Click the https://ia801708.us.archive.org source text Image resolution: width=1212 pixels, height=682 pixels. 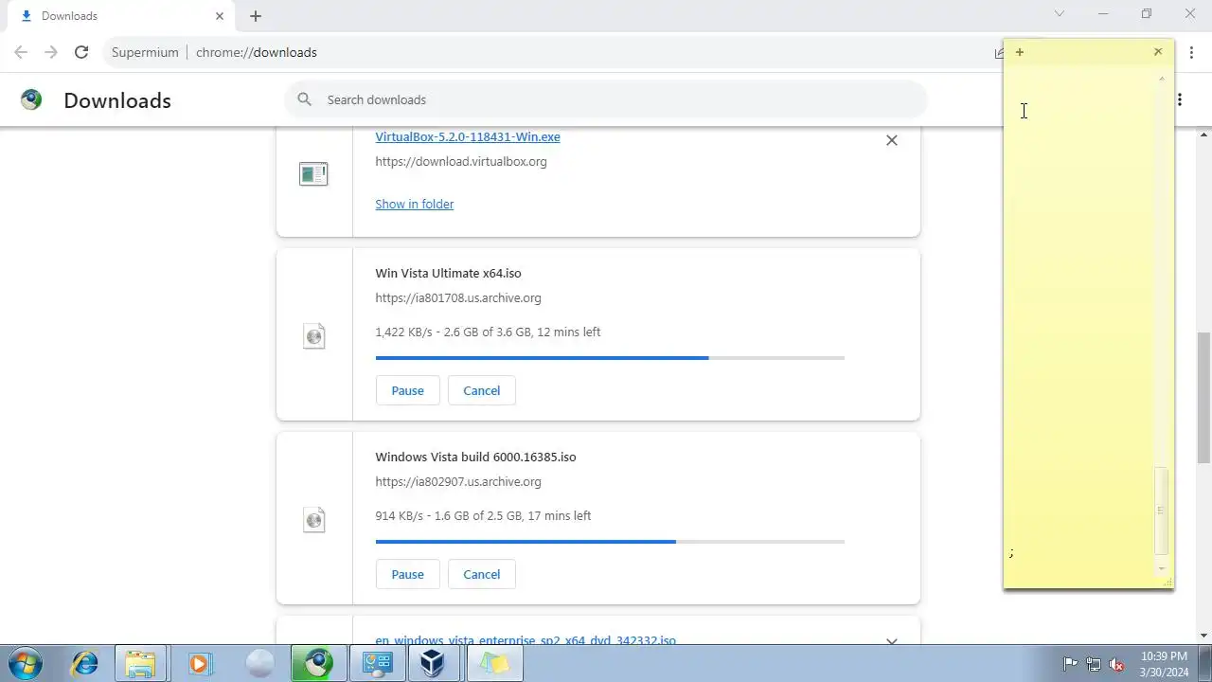458,297
